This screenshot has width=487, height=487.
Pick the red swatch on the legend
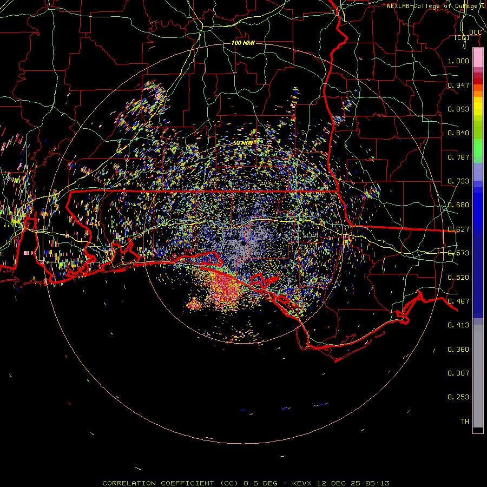pos(478,81)
